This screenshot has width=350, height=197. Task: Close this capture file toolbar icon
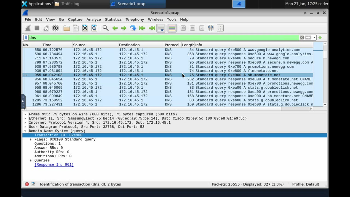click(x=85, y=28)
